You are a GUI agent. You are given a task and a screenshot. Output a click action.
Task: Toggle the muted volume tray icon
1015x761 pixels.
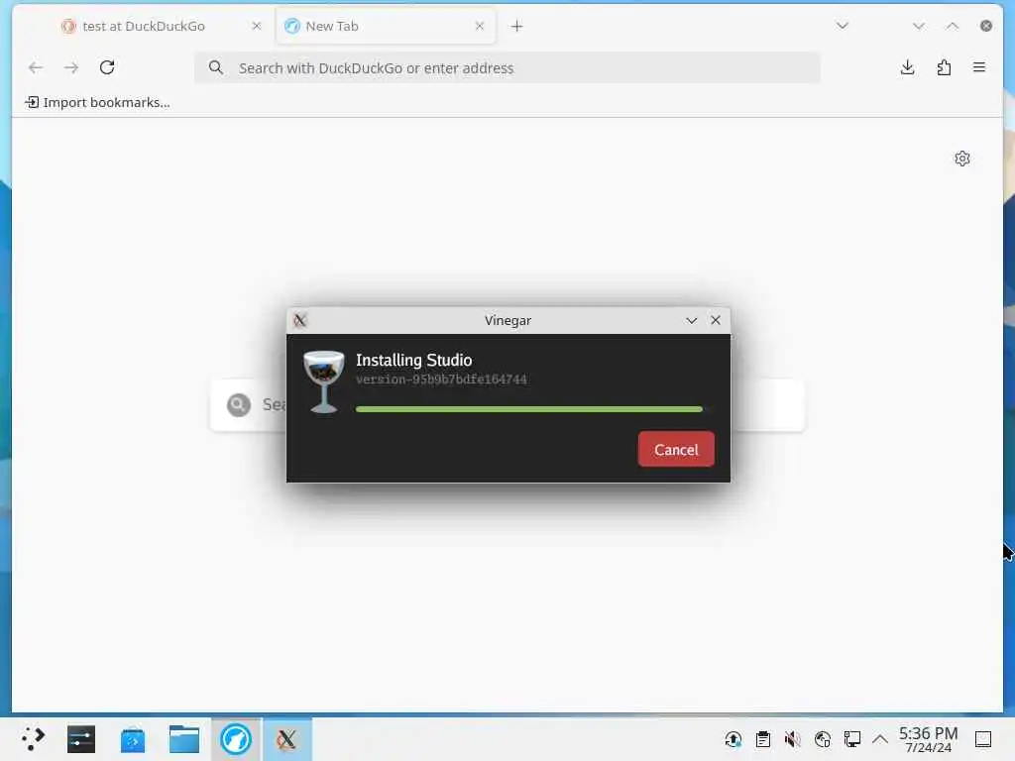[792, 739]
